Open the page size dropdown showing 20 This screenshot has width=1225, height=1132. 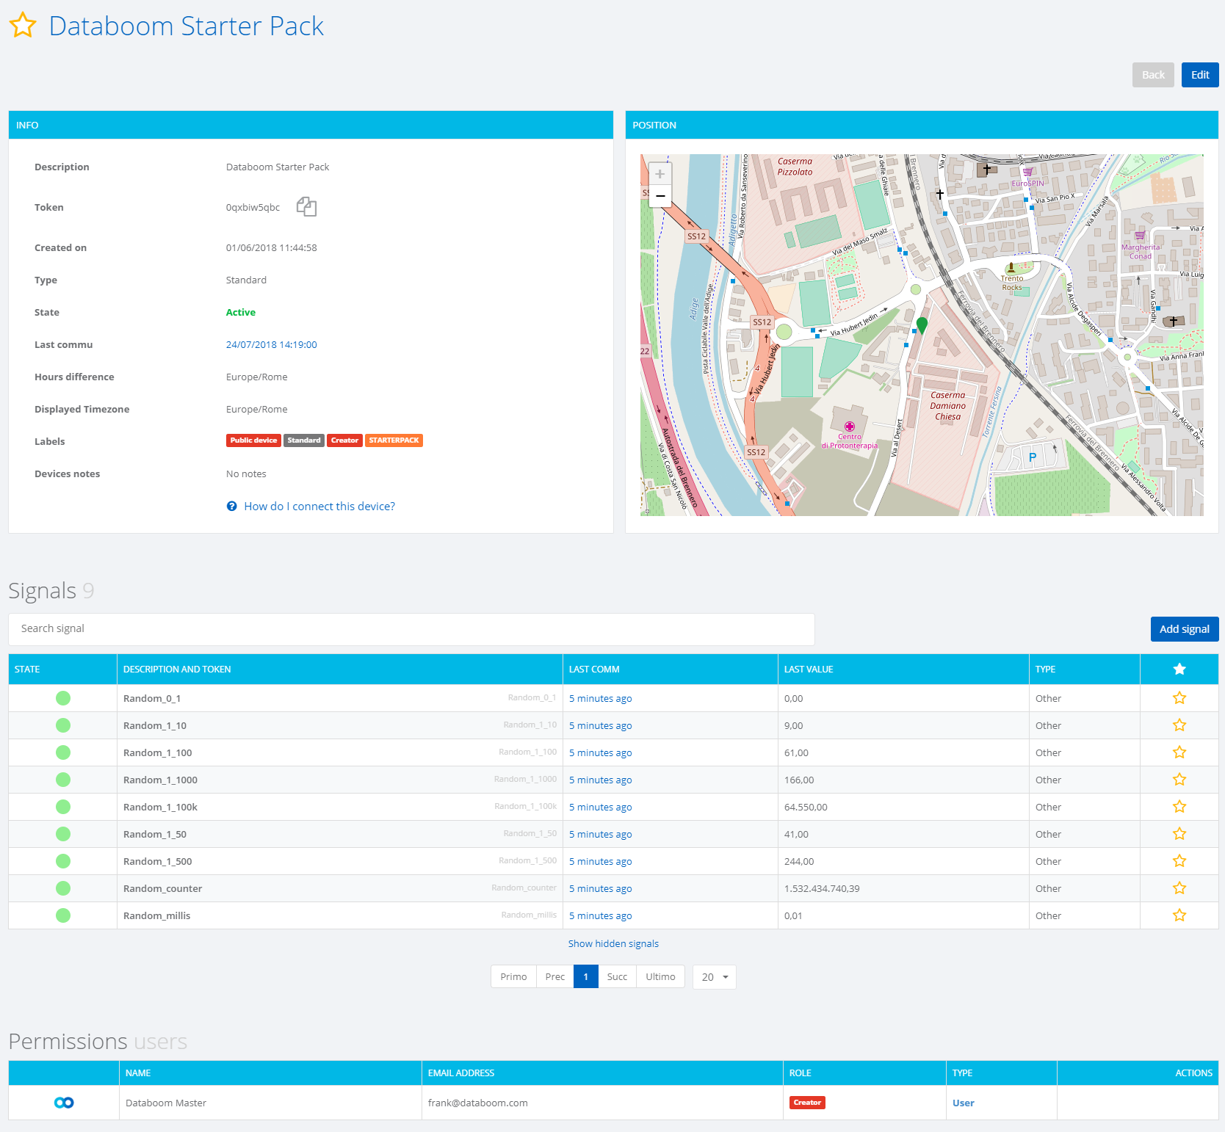coord(715,977)
